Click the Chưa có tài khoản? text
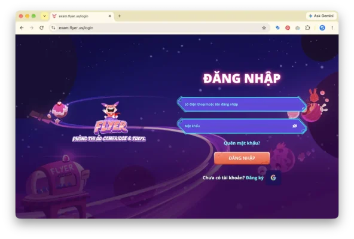 click(x=224, y=178)
